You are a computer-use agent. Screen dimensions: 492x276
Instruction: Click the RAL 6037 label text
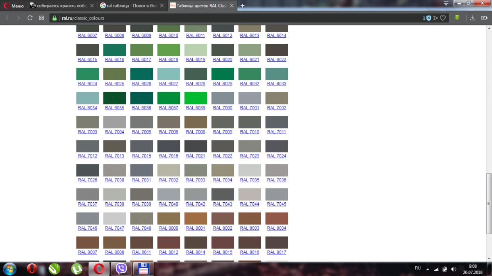click(x=169, y=108)
